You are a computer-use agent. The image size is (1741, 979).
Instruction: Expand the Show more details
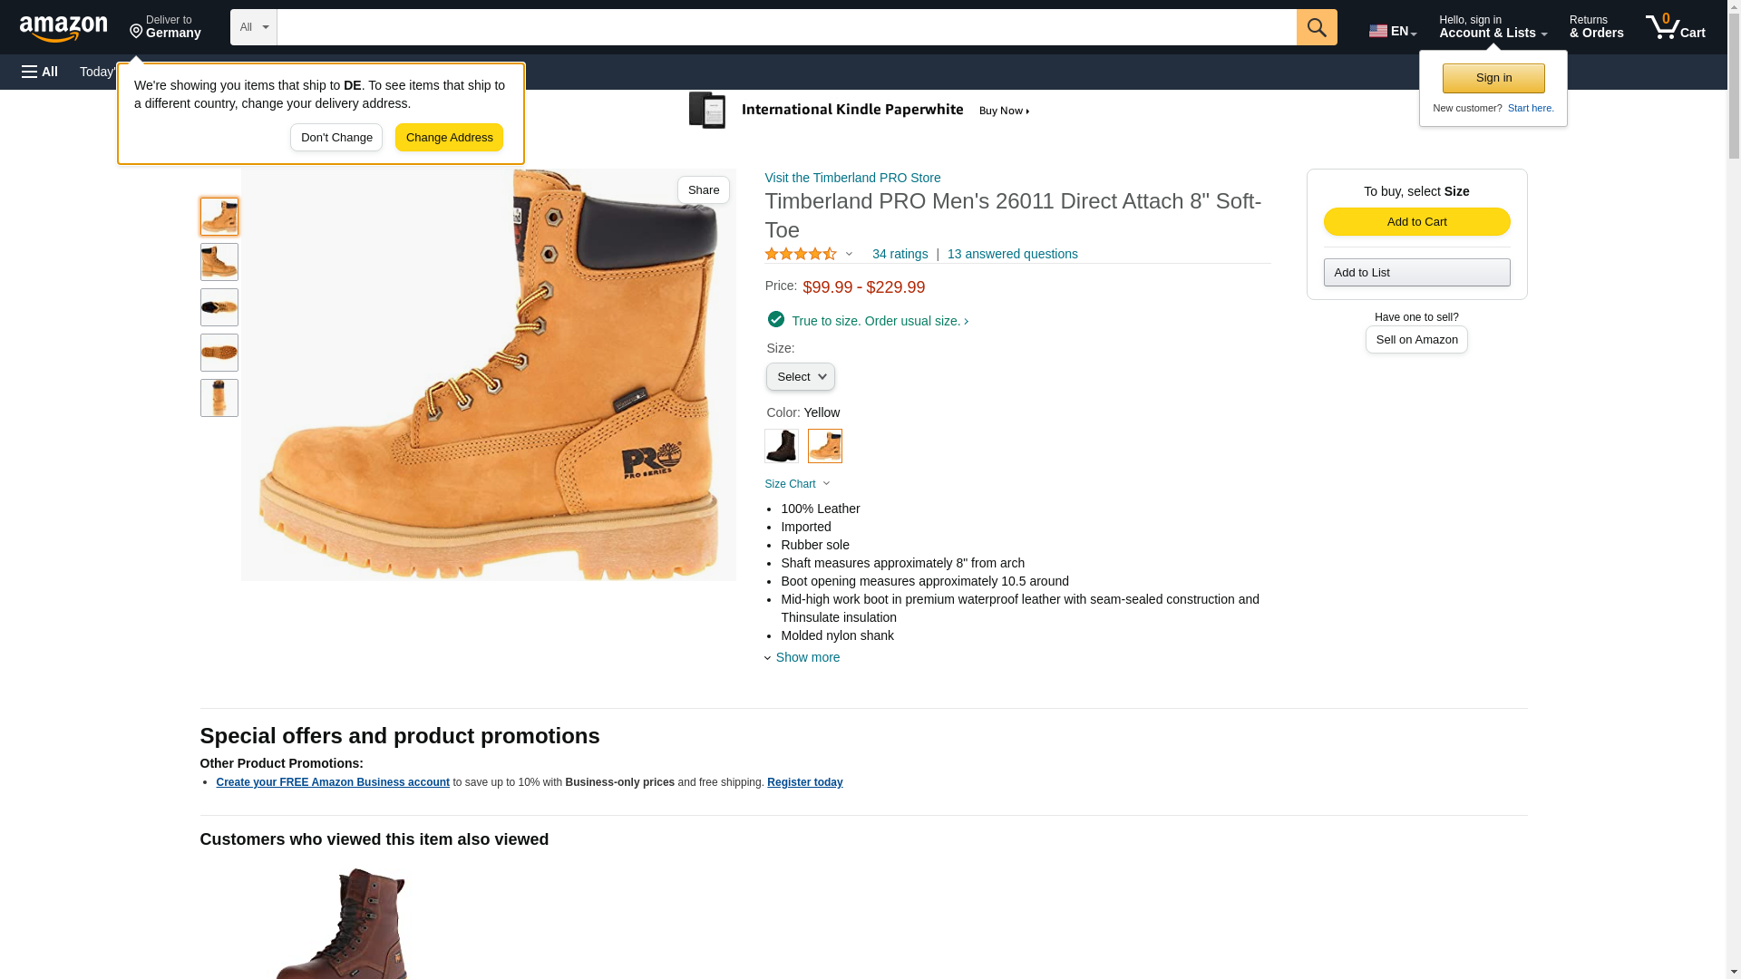807,658
